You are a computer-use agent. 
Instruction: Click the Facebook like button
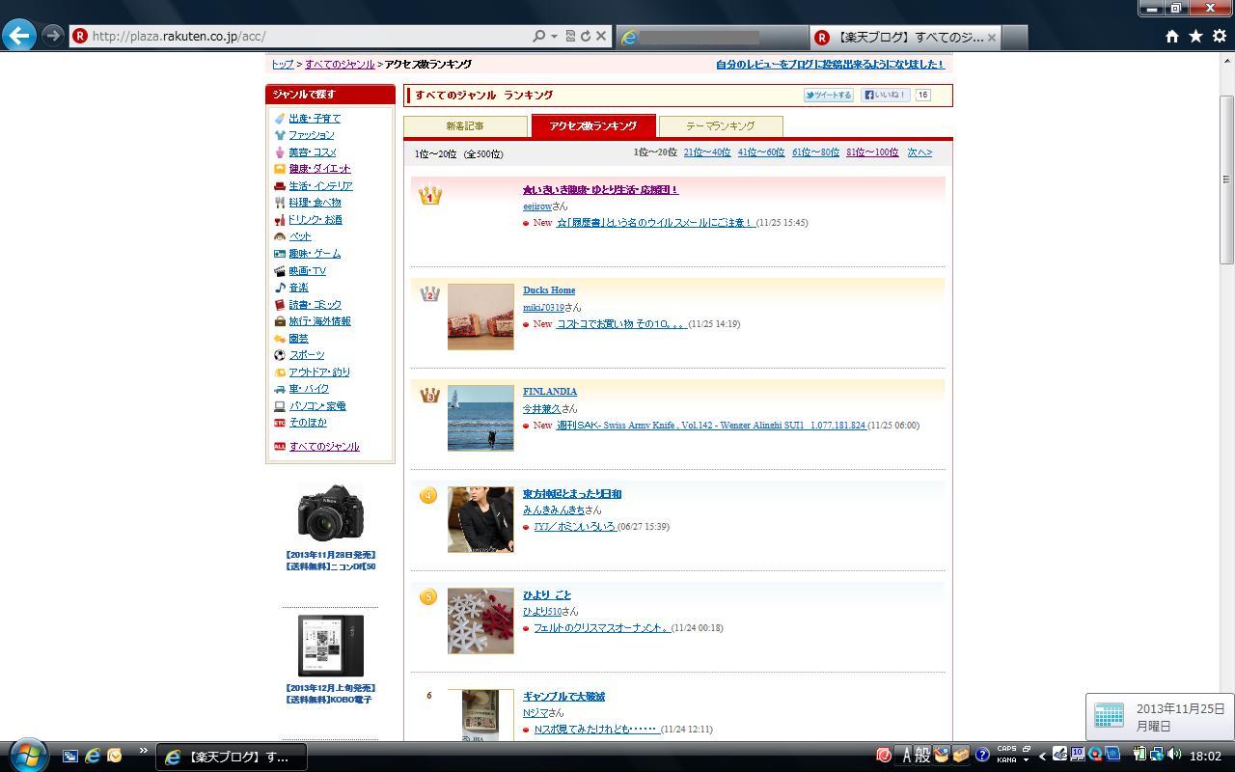coord(885,95)
